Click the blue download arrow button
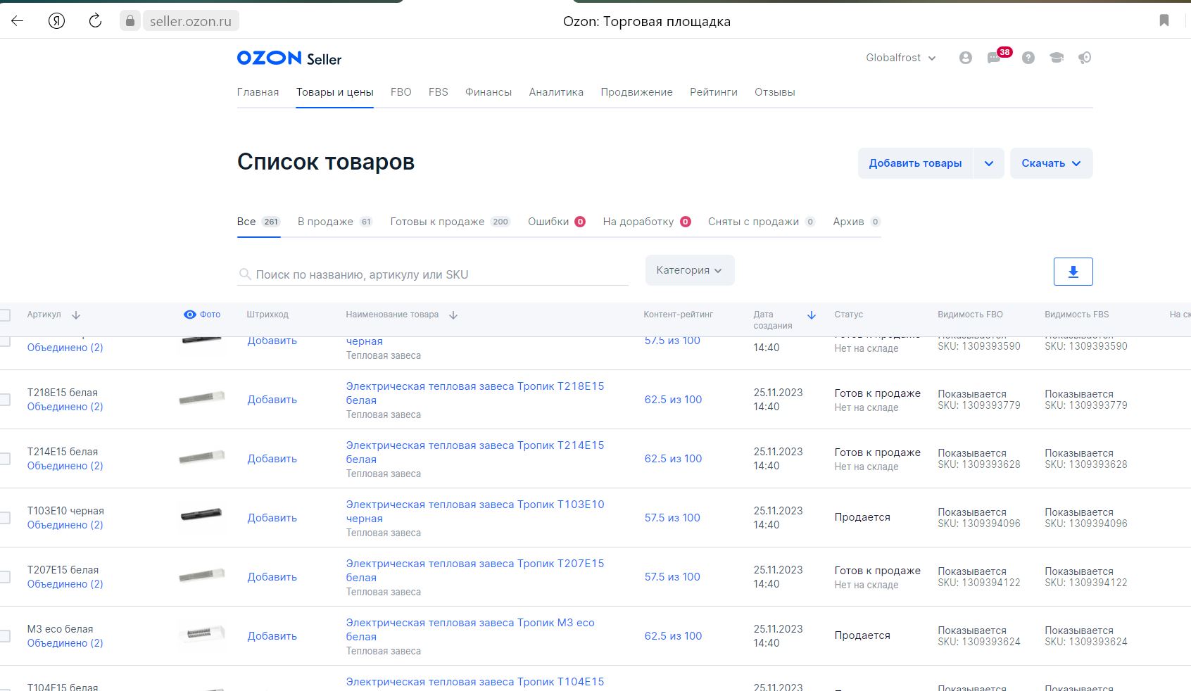This screenshot has width=1191, height=691. (x=1073, y=272)
